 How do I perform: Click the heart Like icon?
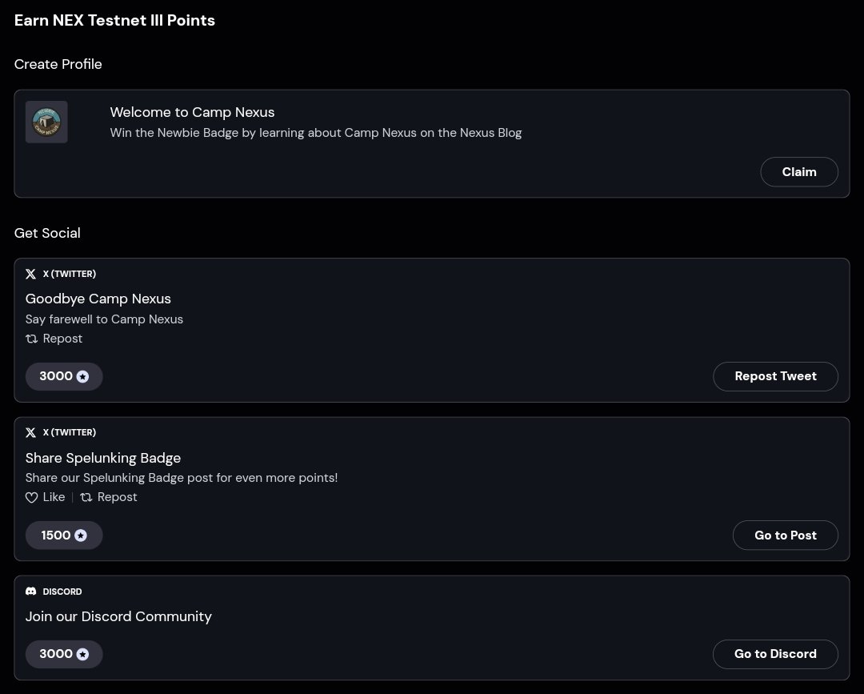[31, 497]
